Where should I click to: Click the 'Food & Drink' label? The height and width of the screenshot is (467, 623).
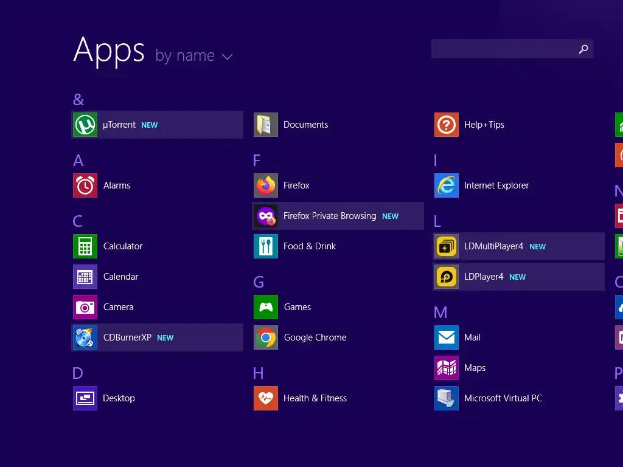pos(310,246)
